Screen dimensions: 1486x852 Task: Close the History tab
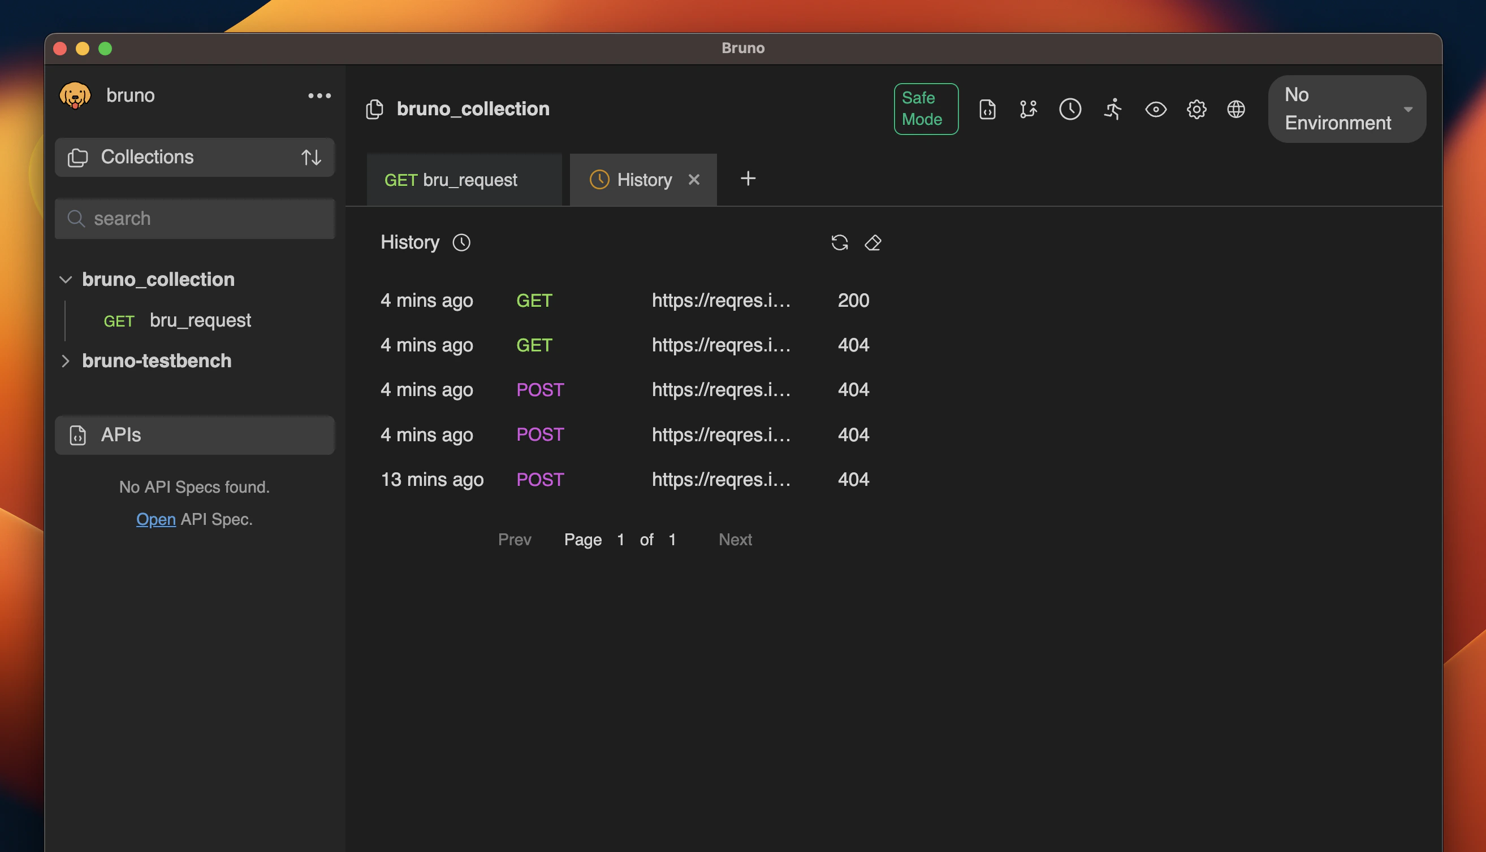[694, 180]
